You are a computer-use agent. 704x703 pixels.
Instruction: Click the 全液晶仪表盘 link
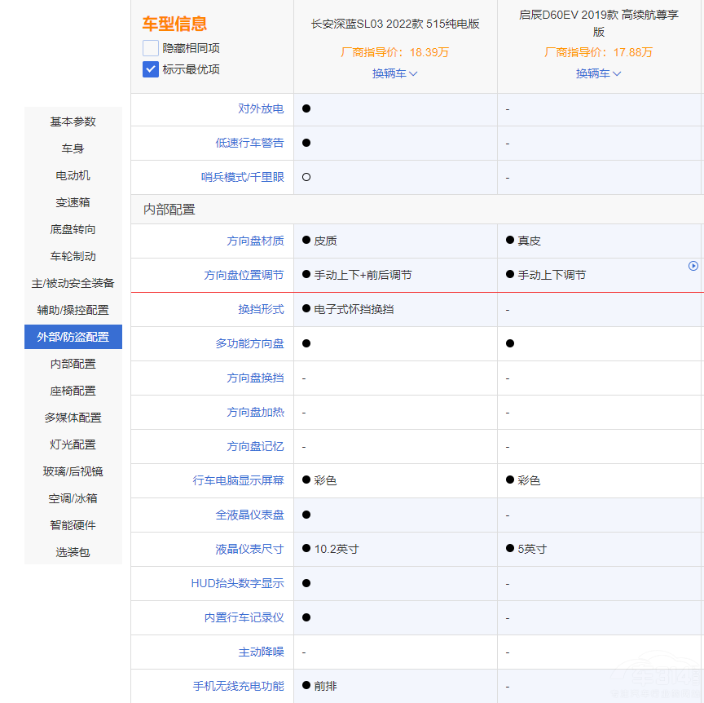[250, 515]
